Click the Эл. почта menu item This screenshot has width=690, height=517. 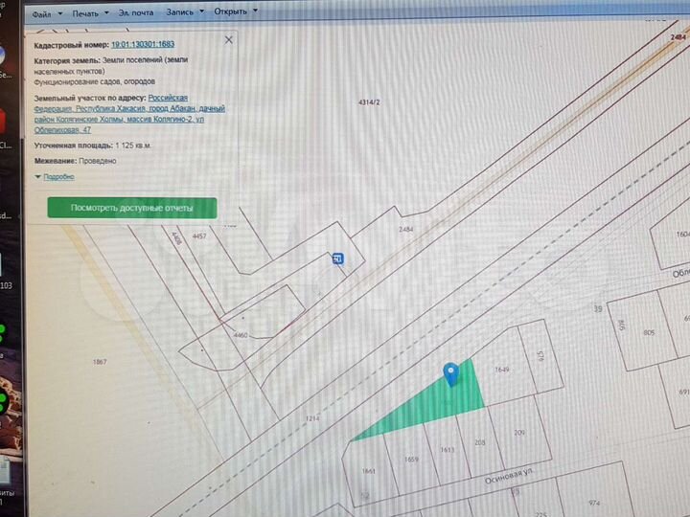coord(134,14)
